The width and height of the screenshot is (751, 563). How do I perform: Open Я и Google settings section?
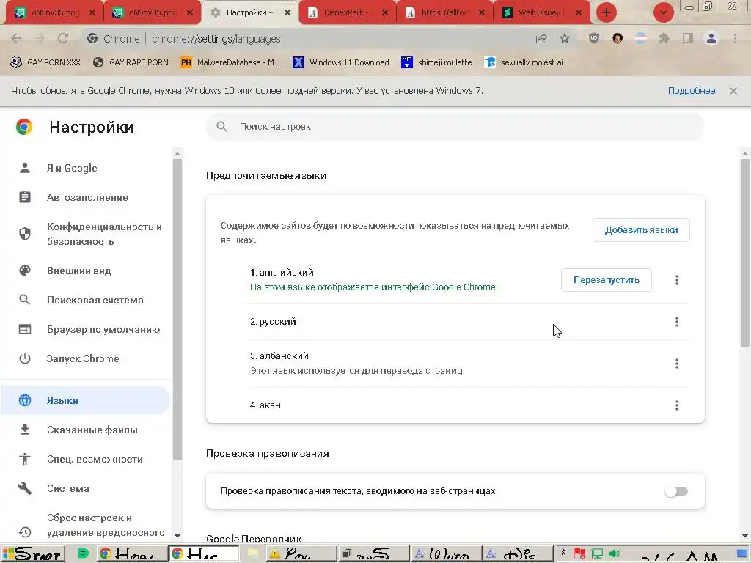click(x=85, y=168)
